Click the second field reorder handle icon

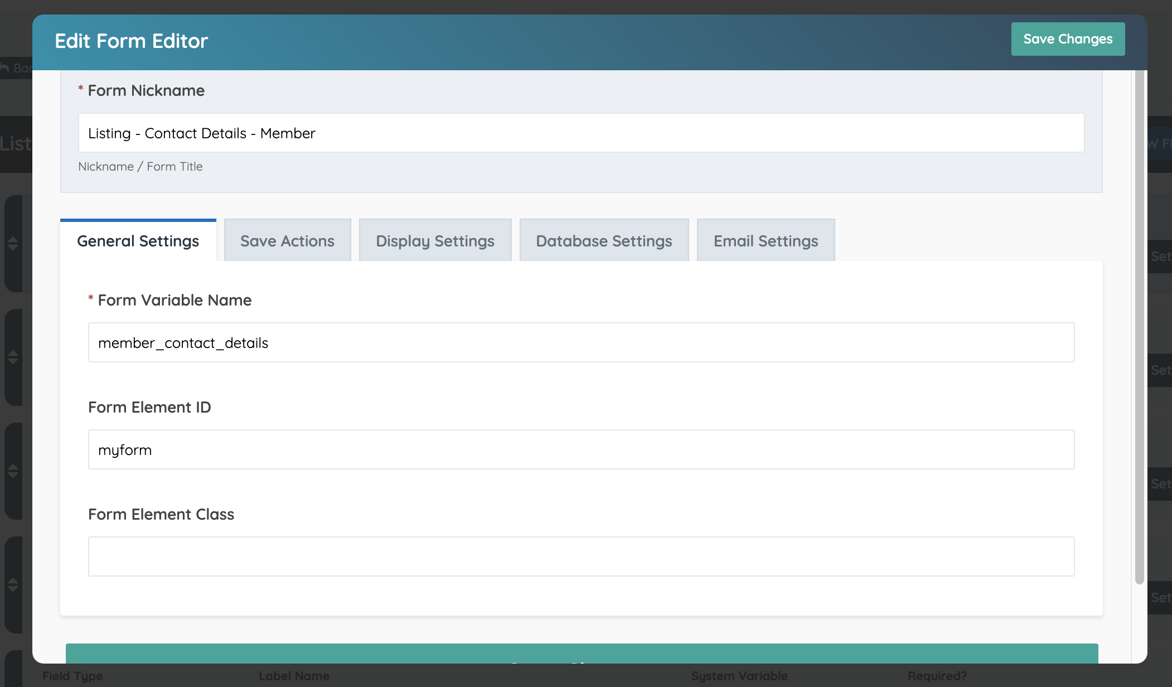pos(13,357)
